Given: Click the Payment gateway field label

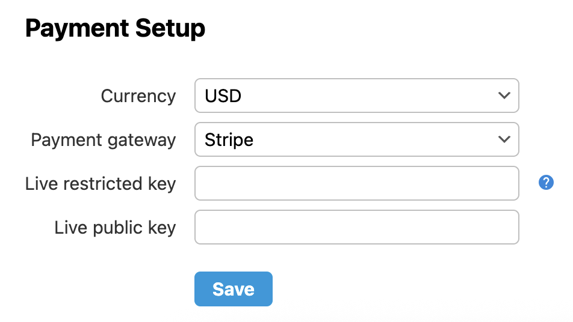Looking at the screenshot, I should point(104,140).
